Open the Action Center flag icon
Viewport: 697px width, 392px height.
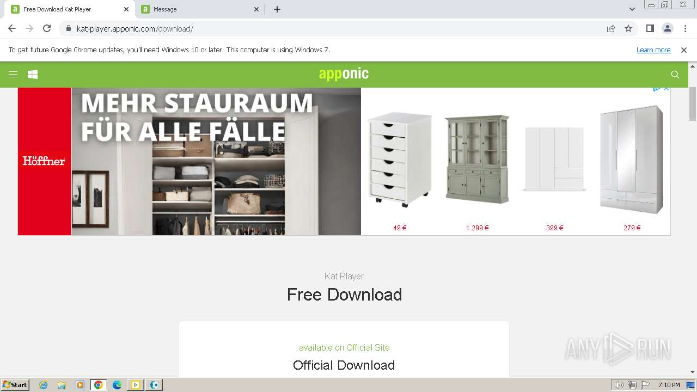pos(645,385)
